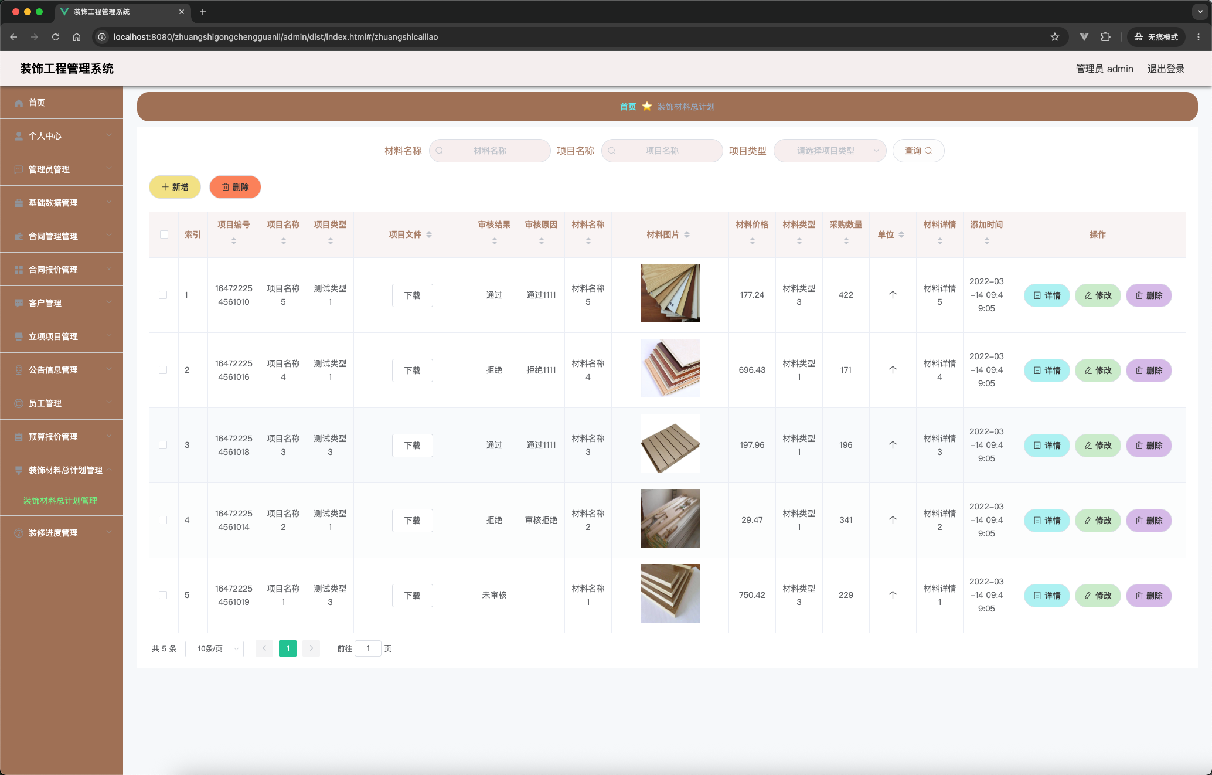The image size is (1212, 775).
Task: Click the icon next to 预算报价管理
Action: (19, 437)
